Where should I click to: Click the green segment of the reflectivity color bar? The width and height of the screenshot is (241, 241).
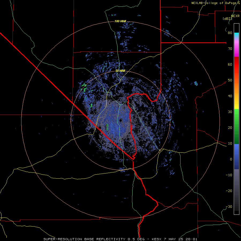(236, 127)
